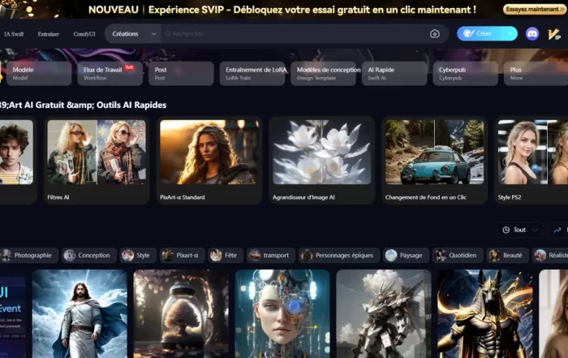Open the IA Swift menu
This screenshot has width=568, height=358.
(x=14, y=34)
